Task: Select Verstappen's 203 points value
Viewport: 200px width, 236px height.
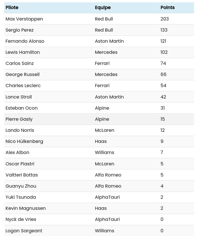Action: pos(165,19)
